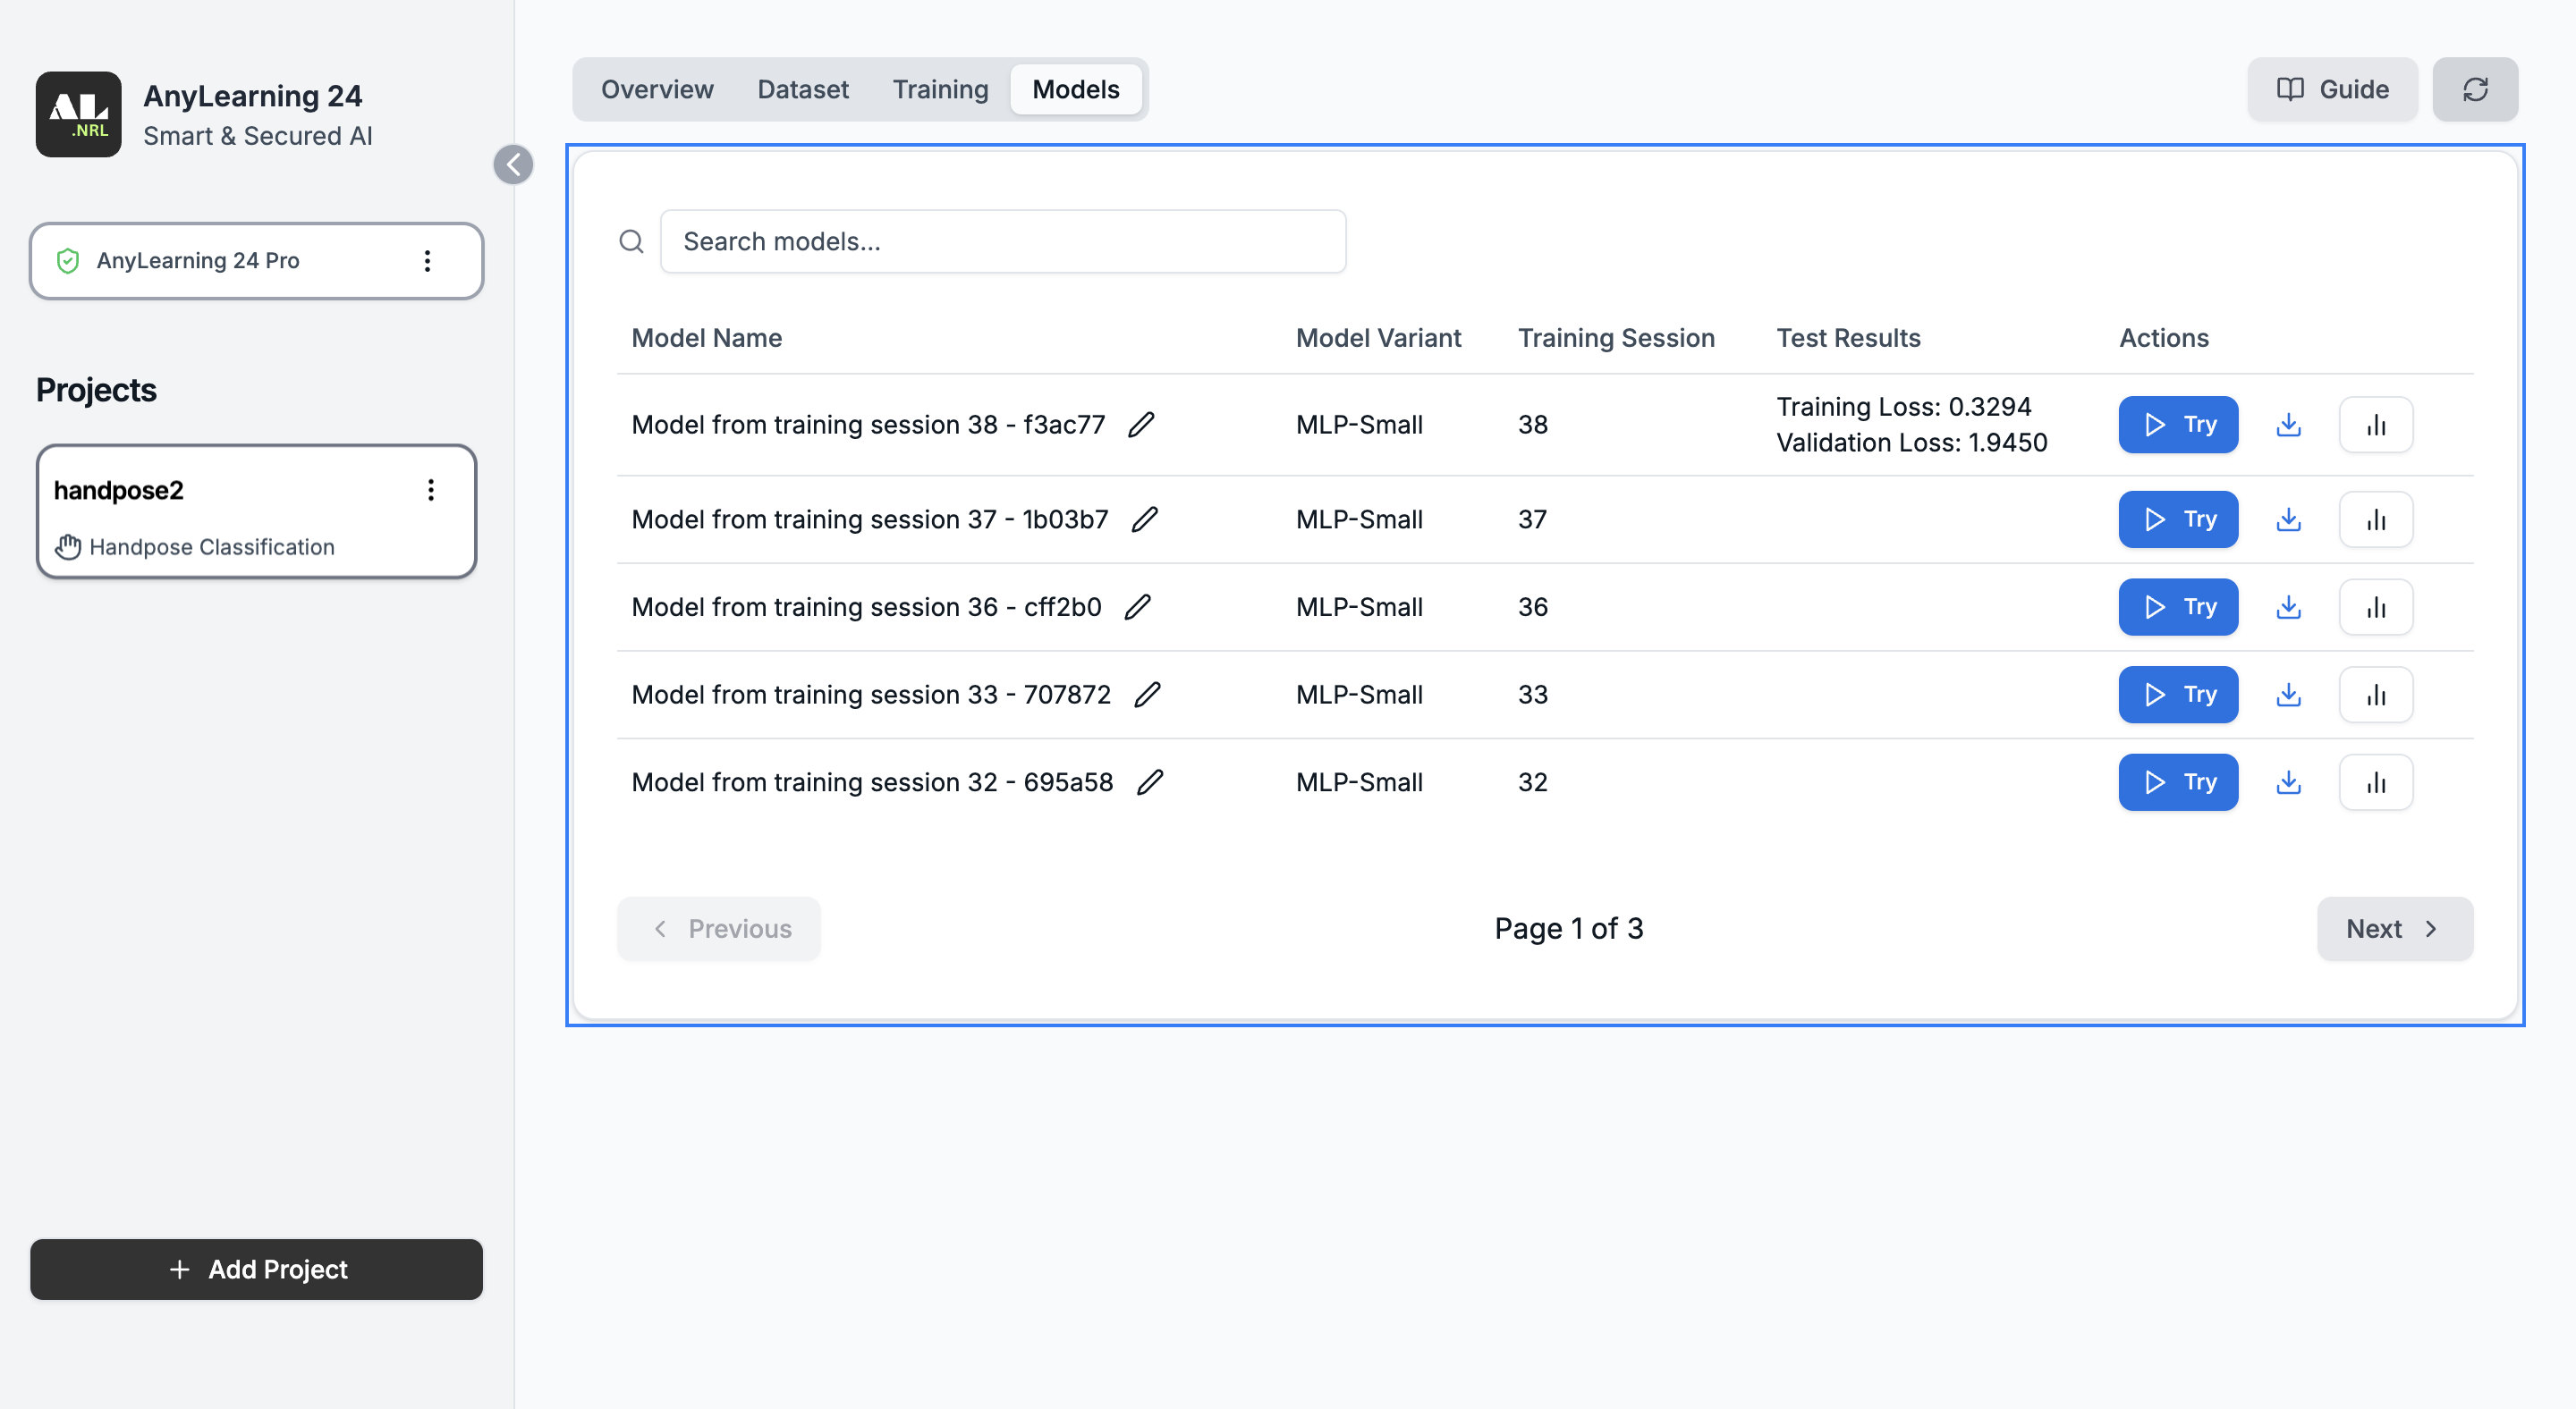Focus the Search models input field
Image resolution: width=2576 pixels, height=1409 pixels.
(x=1002, y=241)
